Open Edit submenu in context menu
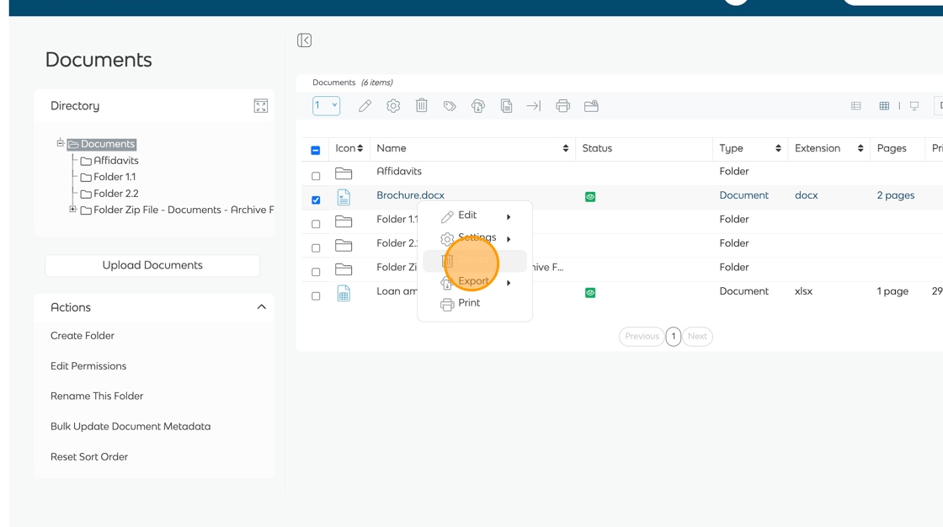 coord(467,216)
